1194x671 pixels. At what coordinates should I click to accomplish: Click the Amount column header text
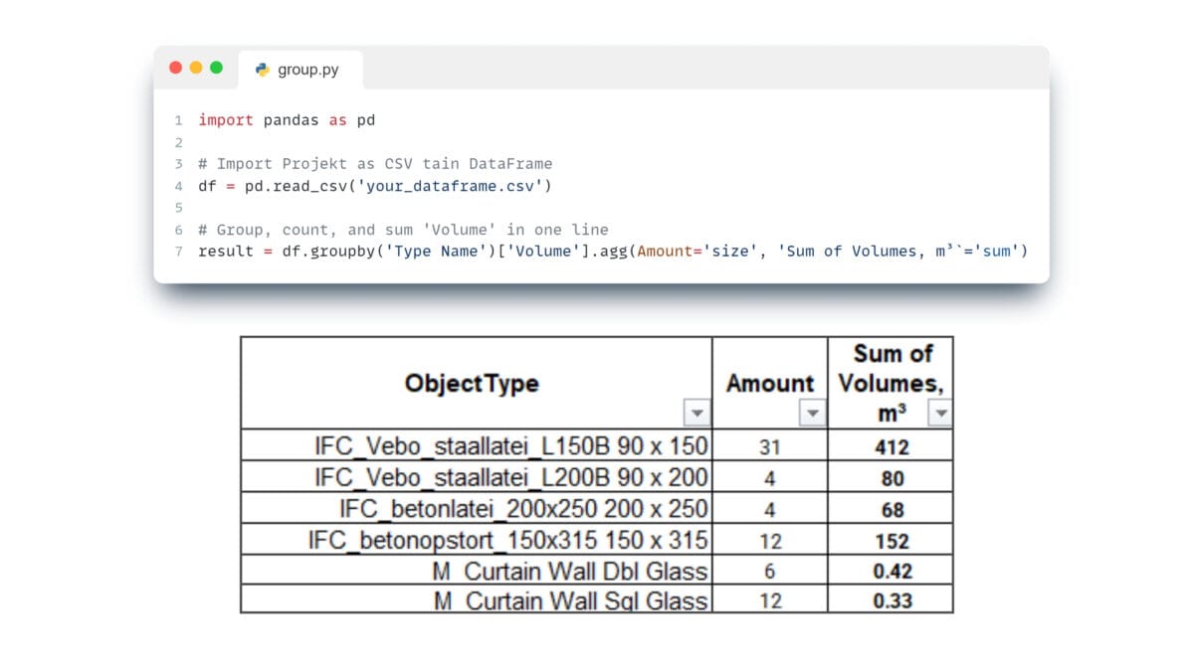click(x=770, y=383)
